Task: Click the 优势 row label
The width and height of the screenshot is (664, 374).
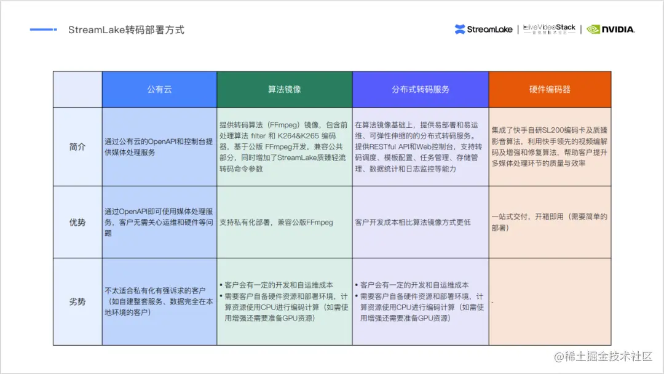Action: click(x=77, y=223)
